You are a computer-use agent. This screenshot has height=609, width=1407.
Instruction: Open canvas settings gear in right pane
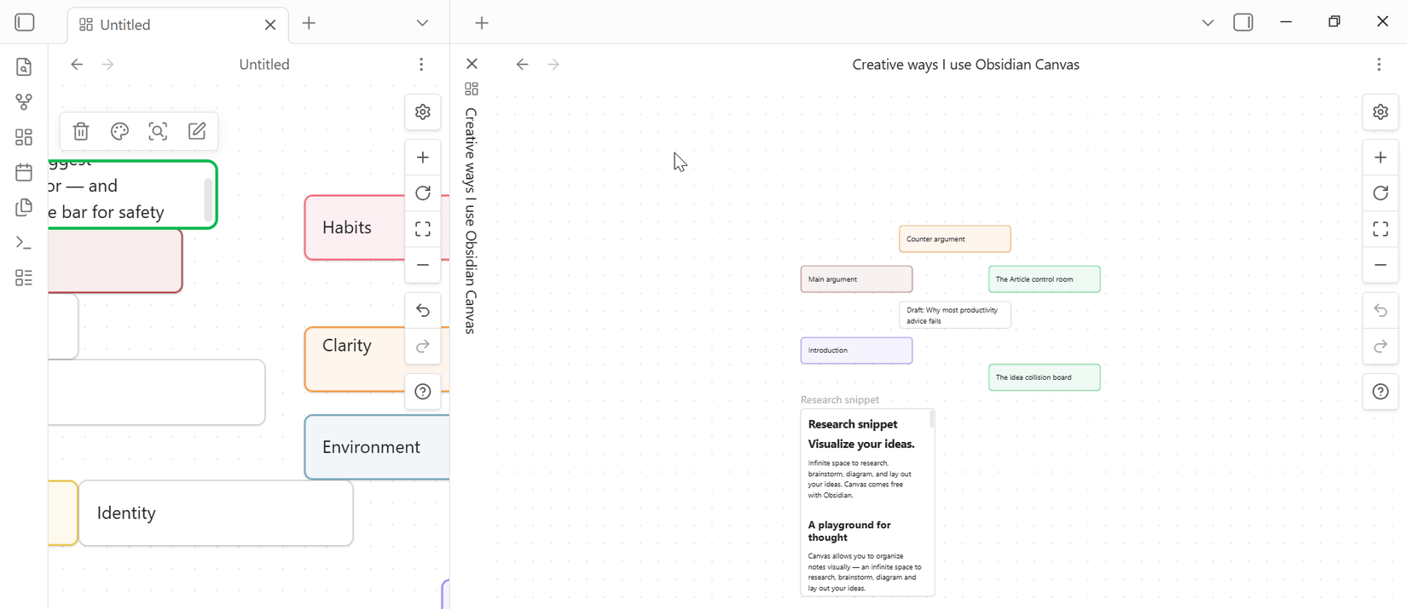[1381, 112]
